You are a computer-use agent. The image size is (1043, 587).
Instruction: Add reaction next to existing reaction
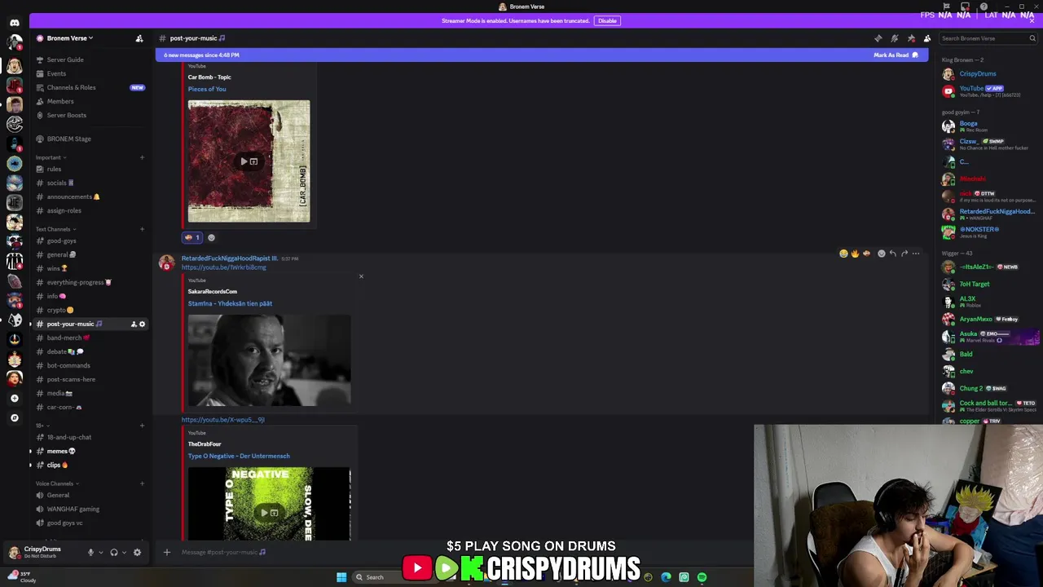click(211, 237)
